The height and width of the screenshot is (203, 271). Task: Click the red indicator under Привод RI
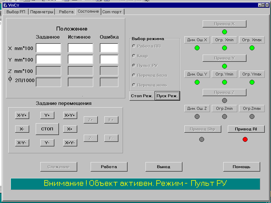click(x=245, y=139)
